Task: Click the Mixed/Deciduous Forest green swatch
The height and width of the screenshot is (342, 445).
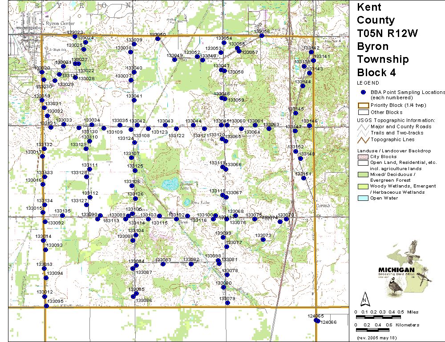Action: (363, 174)
